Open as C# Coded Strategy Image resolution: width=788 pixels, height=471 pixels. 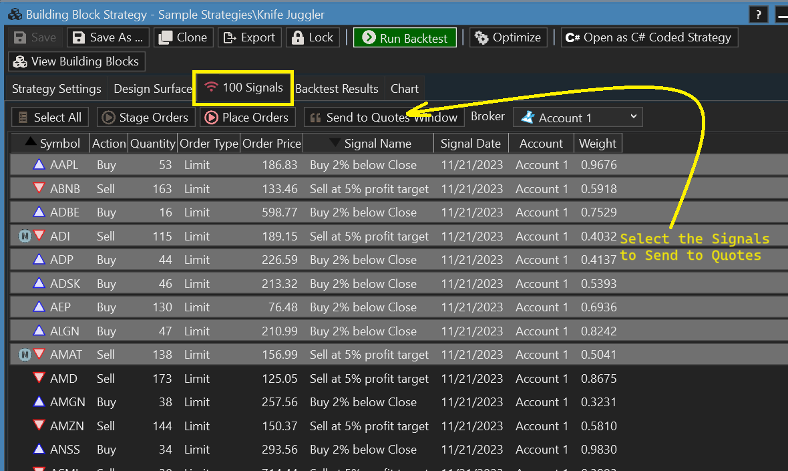[x=648, y=38]
